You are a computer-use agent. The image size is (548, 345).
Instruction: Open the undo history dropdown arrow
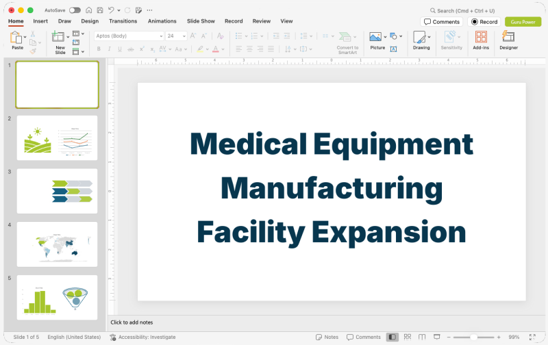119,10
